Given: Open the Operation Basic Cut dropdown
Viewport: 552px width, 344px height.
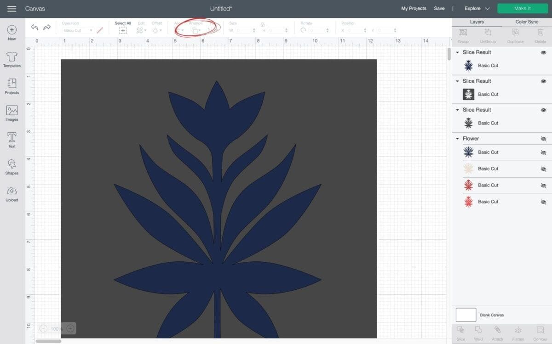Looking at the screenshot, I should [77, 30].
